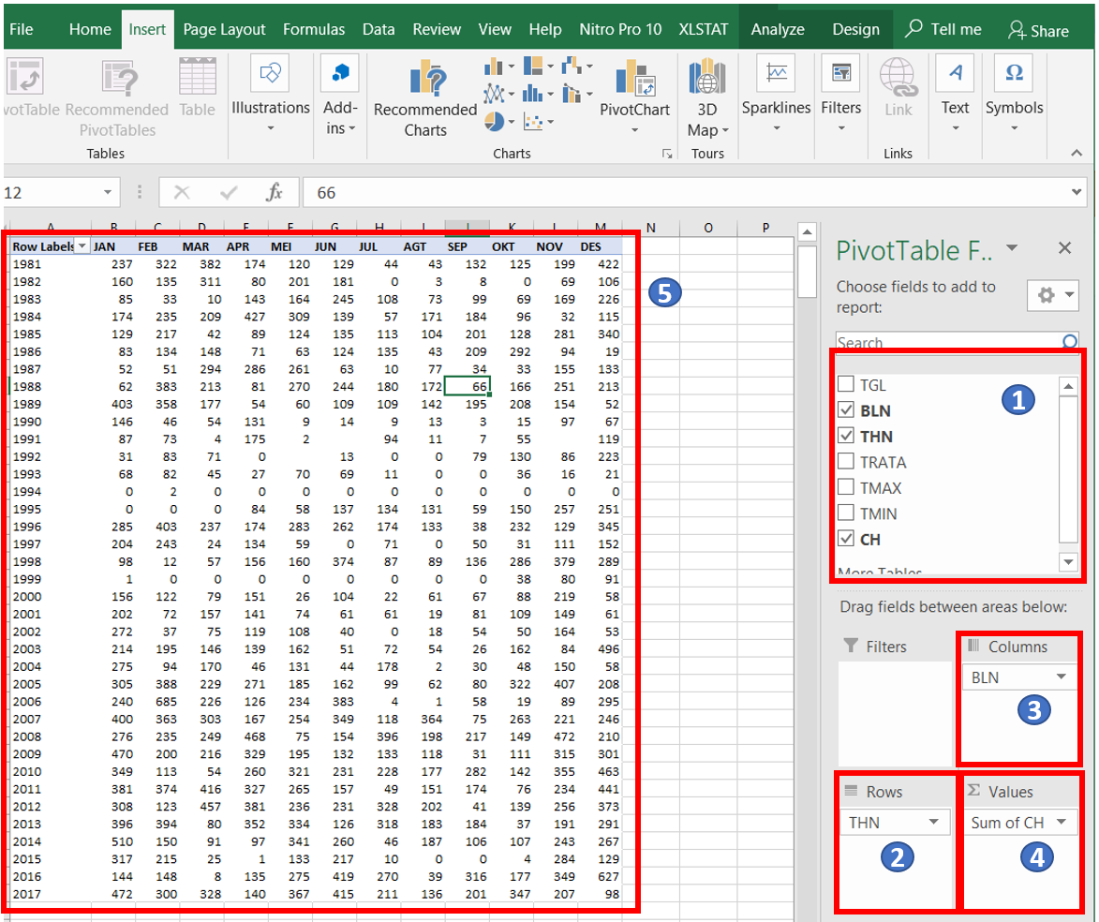
Task: Click the Insert Function fx icon
Action: tap(275, 192)
